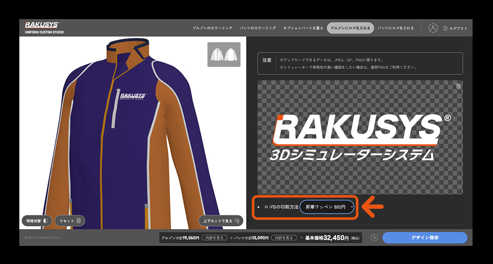This screenshot has height=264, width=493.
Task: Click the ログアウト logout button
Action: tap(455, 29)
